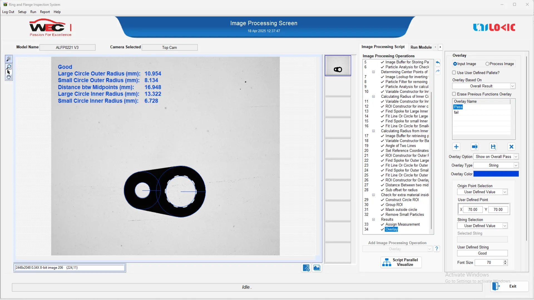
Task: Switch to the Run Module tab
Action: (x=421, y=47)
